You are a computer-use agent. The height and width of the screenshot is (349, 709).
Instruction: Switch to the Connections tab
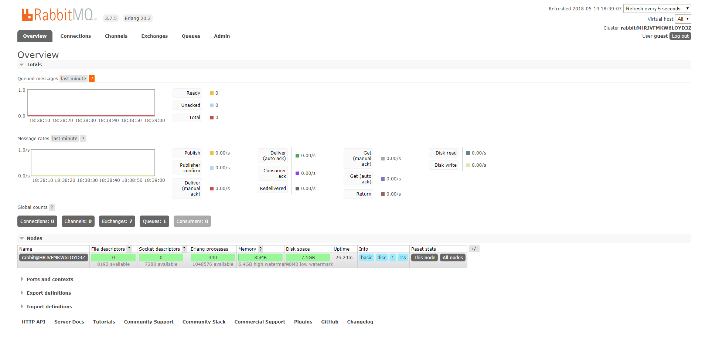tap(76, 36)
